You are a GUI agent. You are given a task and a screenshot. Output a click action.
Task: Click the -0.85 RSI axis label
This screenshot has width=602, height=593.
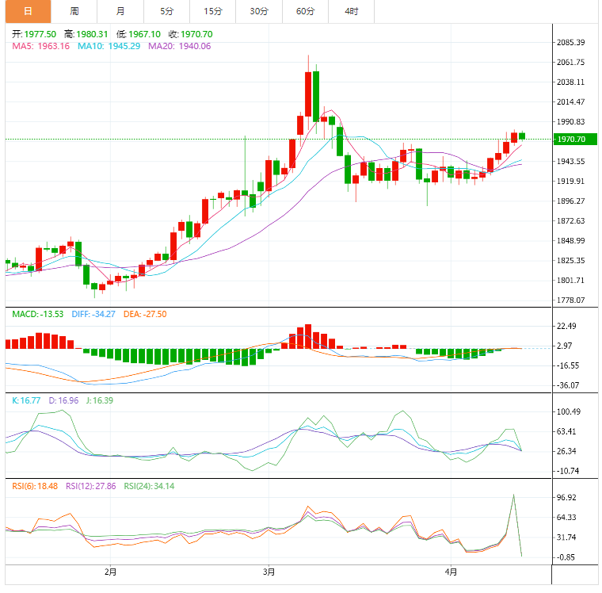(566, 557)
